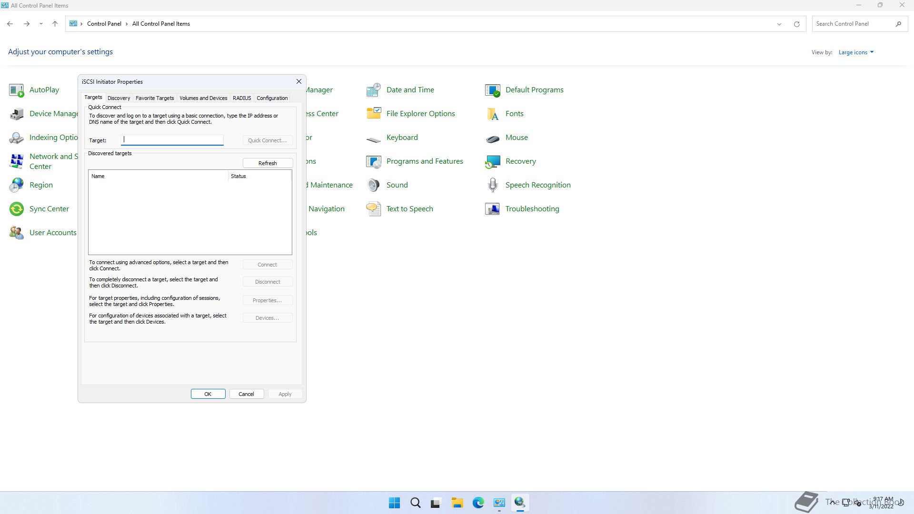914x514 pixels.
Task: Open the address bar history dropdown
Action: tap(779, 24)
